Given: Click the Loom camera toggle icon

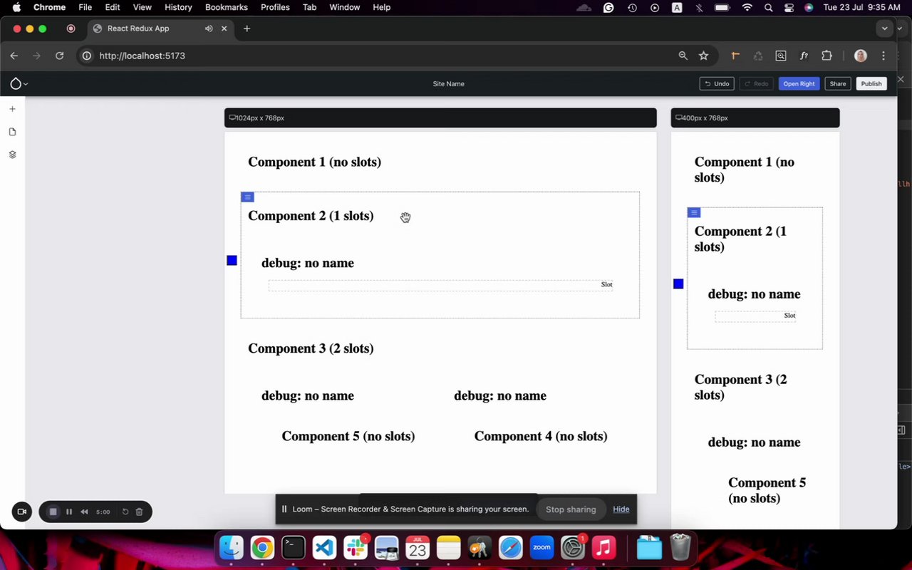Looking at the screenshot, I should [x=21, y=512].
